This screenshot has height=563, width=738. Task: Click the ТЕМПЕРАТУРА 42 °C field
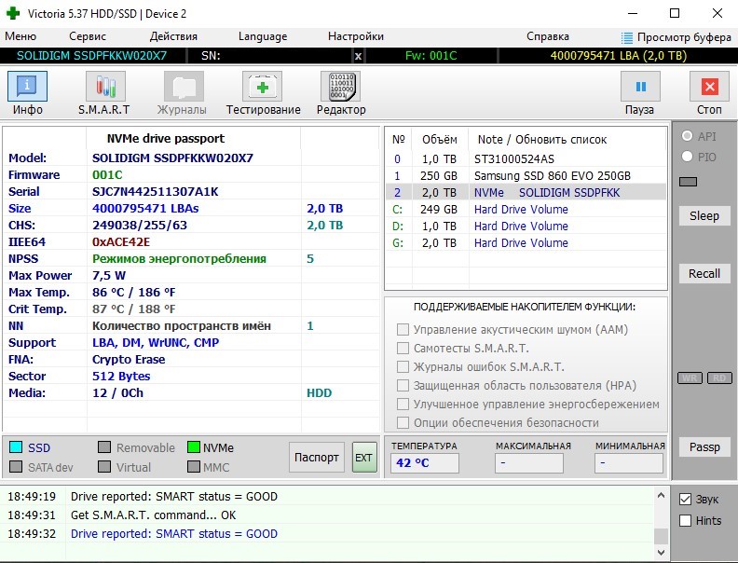(425, 463)
